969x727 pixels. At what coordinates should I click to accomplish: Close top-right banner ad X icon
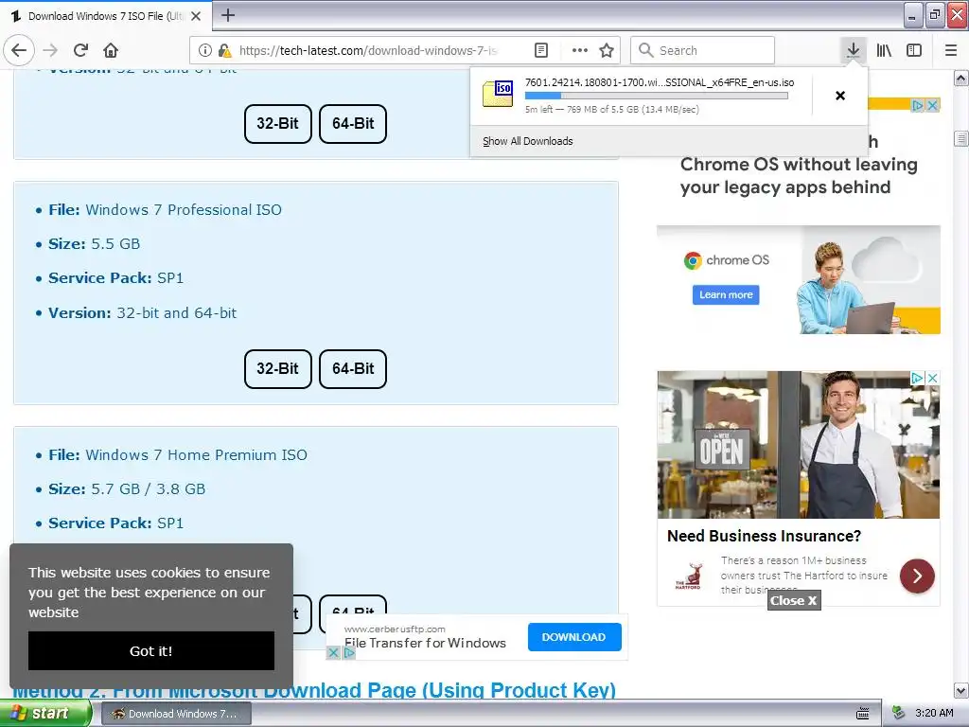pyautogui.click(x=933, y=105)
